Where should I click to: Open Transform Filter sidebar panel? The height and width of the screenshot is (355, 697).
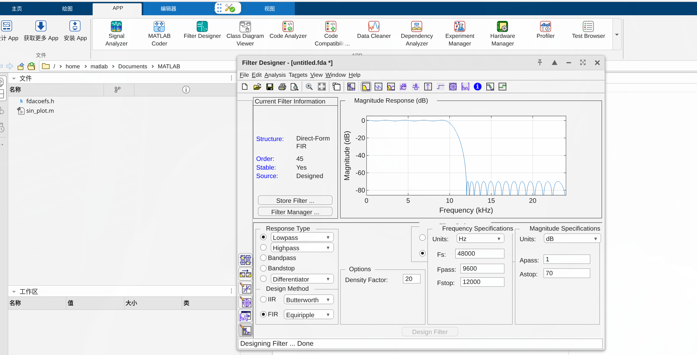tap(245, 274)
